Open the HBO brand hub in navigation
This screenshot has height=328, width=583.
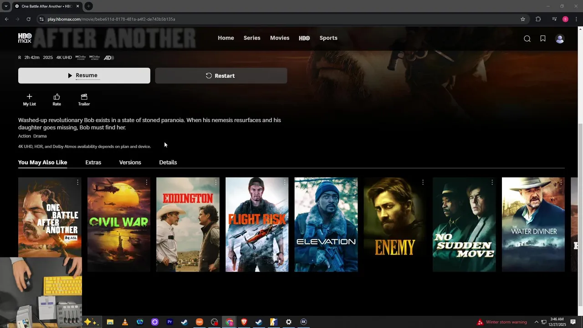click(x=304, y=38)
